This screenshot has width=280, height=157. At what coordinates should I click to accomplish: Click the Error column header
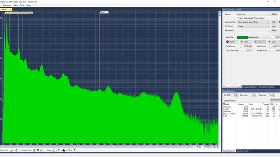click(251, 104)
